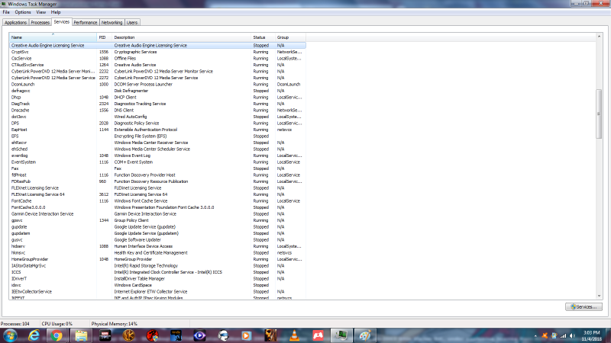The image size is (611, 343).
Task: Select the IEEtwCollectorService row
Action: 157,292
